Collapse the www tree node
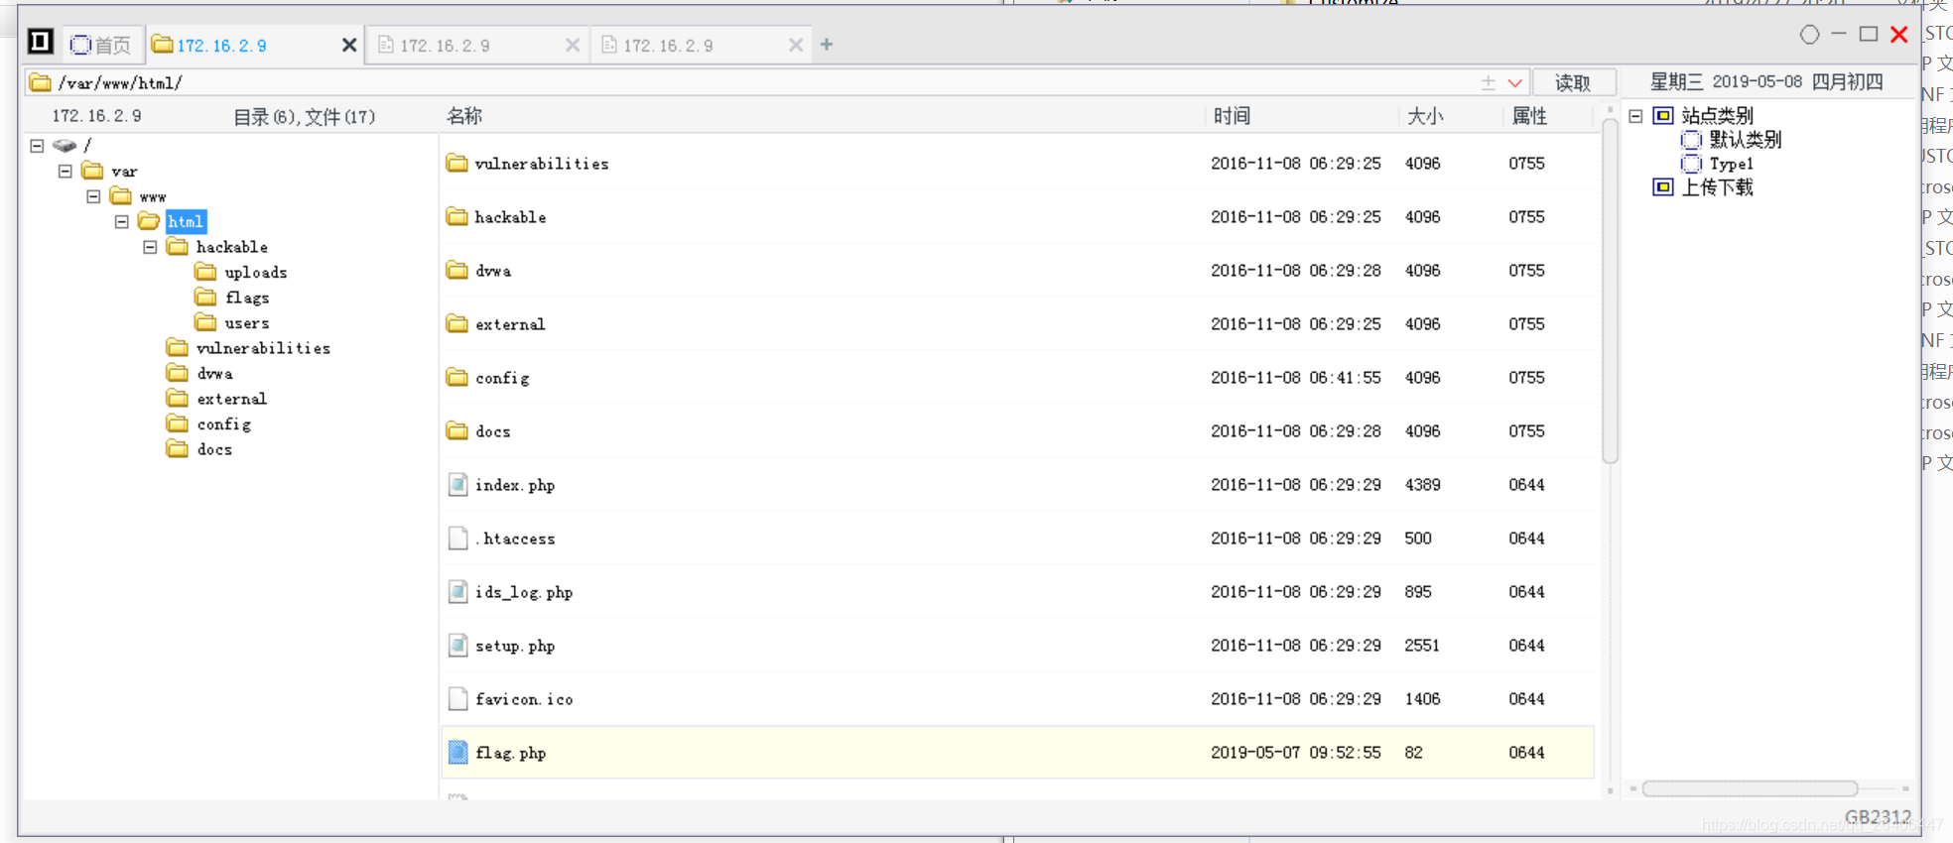This screenshot has height=843, width=1953. pyautogui.click(x=93, y=196)
